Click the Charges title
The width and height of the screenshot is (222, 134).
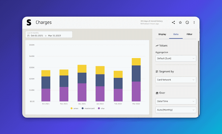44,22
